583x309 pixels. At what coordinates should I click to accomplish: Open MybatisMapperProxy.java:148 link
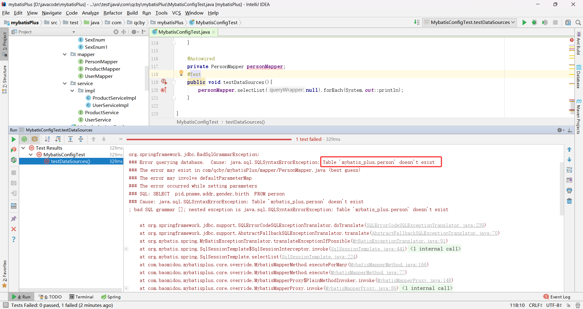click(414, 280)
